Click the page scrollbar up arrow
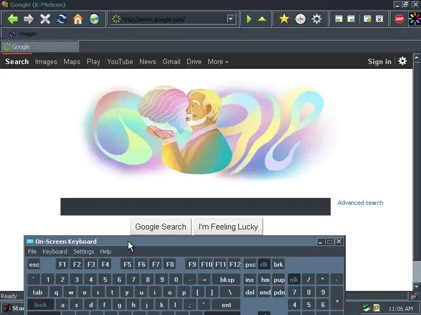This screenshot has width=421, height=315. [416, 57]
